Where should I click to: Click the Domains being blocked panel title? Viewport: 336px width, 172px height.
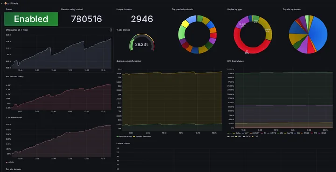[72, 9]
